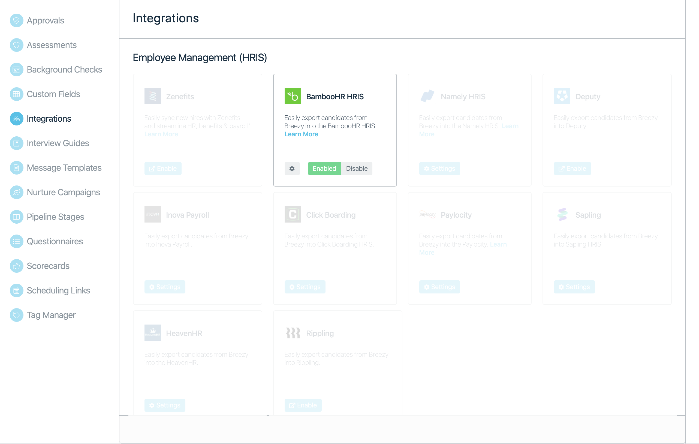Click the Custom Fields grid icon

pos(17,94)
